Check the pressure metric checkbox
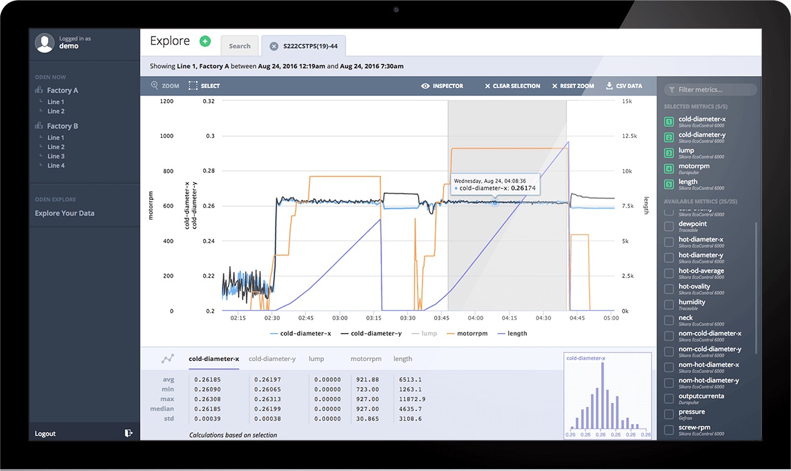 (x=669, y=414)
